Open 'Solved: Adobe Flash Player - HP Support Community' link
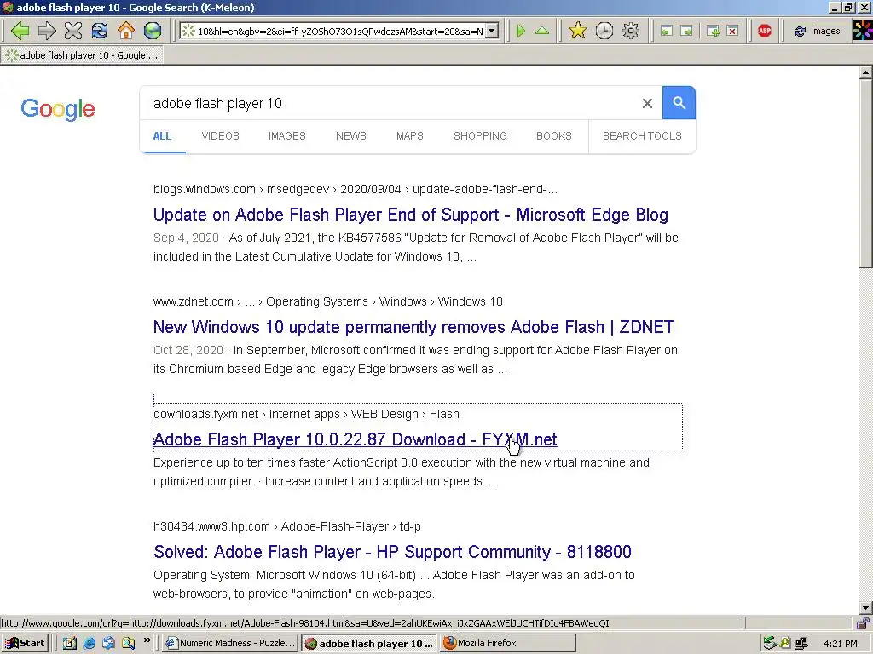Screen dimensions: 873x654 tap(392, 551)
